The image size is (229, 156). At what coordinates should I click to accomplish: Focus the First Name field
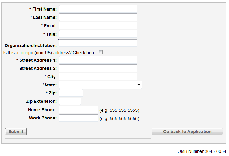tap(98, 9)
